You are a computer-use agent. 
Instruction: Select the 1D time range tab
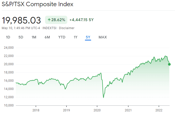coord(8,37)
